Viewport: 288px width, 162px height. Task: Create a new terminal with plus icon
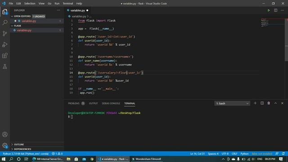pyautogui.click(x=255, y=103)
